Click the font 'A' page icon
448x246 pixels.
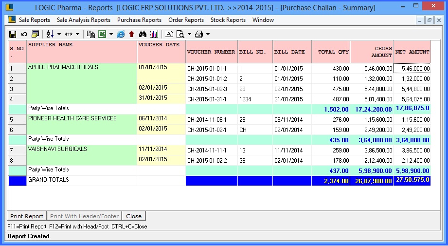pos(169,34)
